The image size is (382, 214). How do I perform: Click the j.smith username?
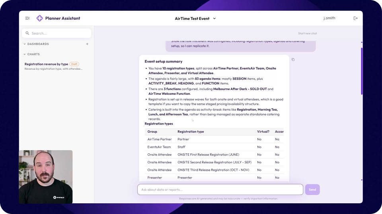coord(329,18)
